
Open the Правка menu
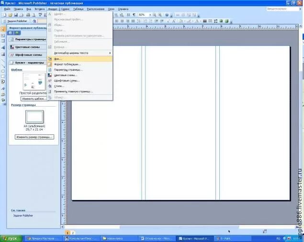(18, 9)
